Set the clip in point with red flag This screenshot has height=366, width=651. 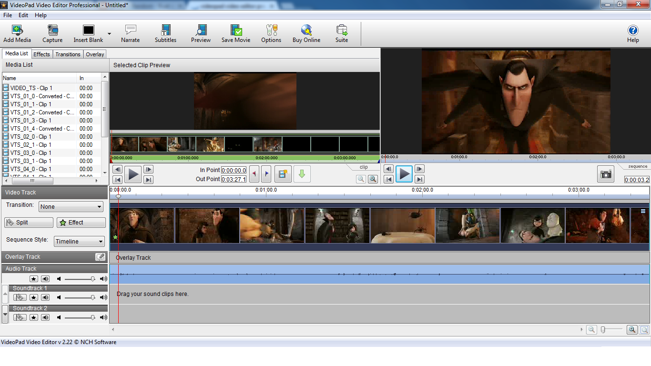click(254, 174)
